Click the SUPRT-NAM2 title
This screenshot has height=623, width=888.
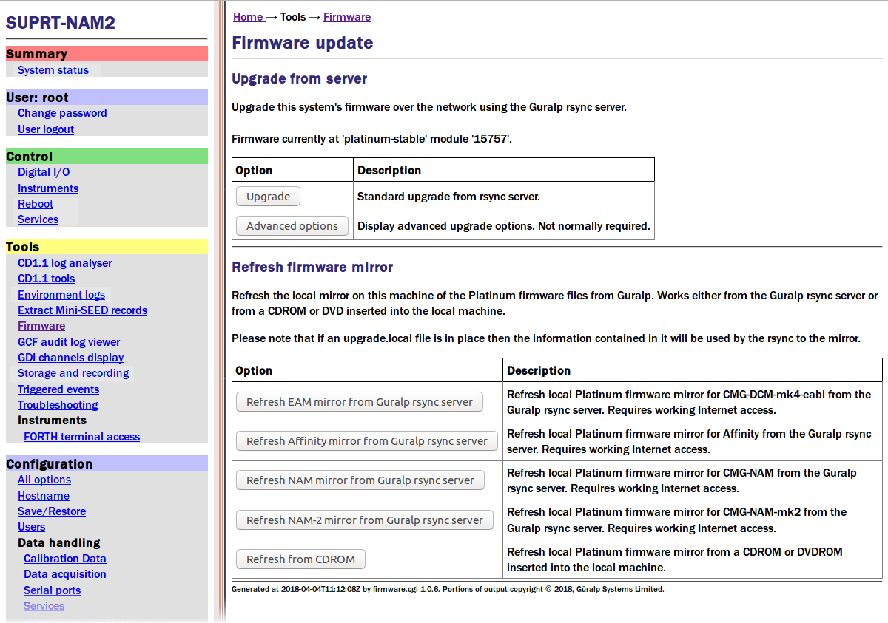pos(61,23)
